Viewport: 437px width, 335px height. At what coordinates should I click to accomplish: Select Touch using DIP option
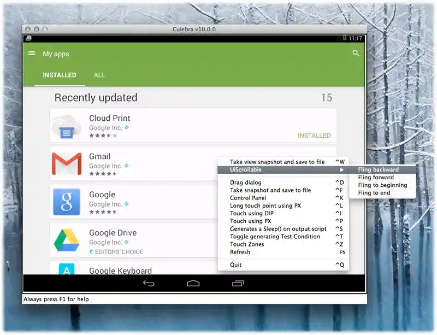[x=283, y=213]
